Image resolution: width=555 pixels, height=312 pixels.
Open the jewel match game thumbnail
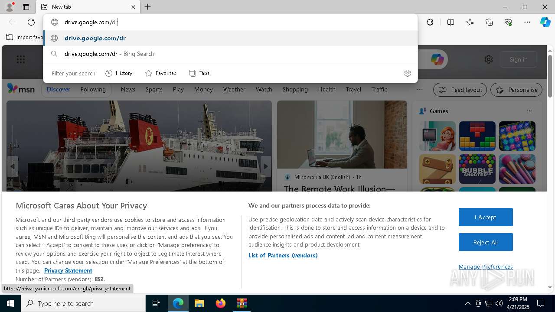click(x=517, y=136)
